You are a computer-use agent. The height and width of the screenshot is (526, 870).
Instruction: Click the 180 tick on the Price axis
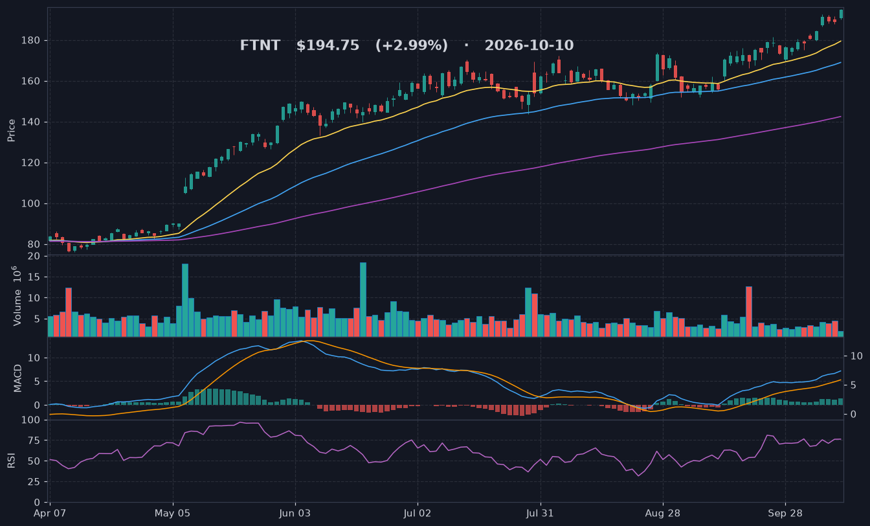coord(31,41)
